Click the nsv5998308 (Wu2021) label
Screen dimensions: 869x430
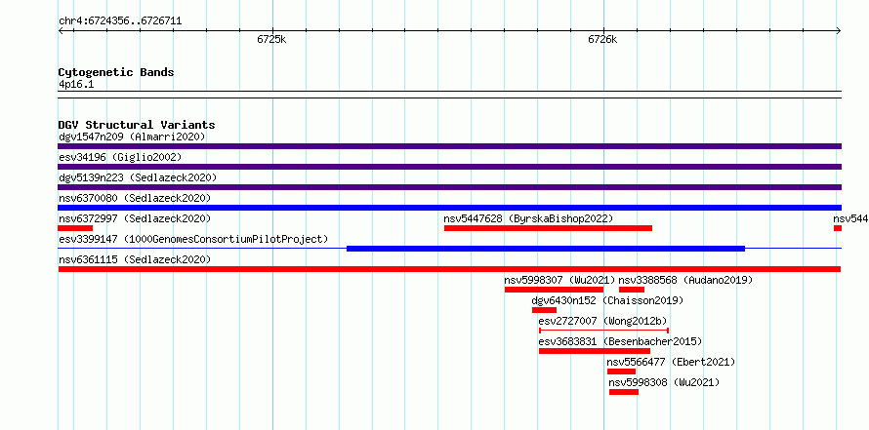665,382
